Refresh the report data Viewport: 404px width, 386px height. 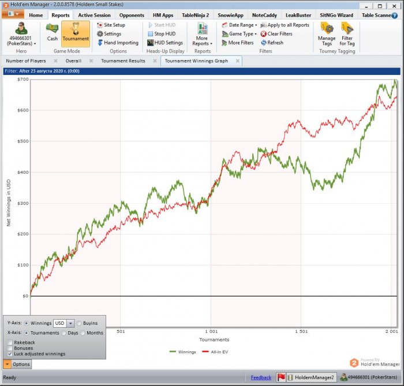point(272,43)
